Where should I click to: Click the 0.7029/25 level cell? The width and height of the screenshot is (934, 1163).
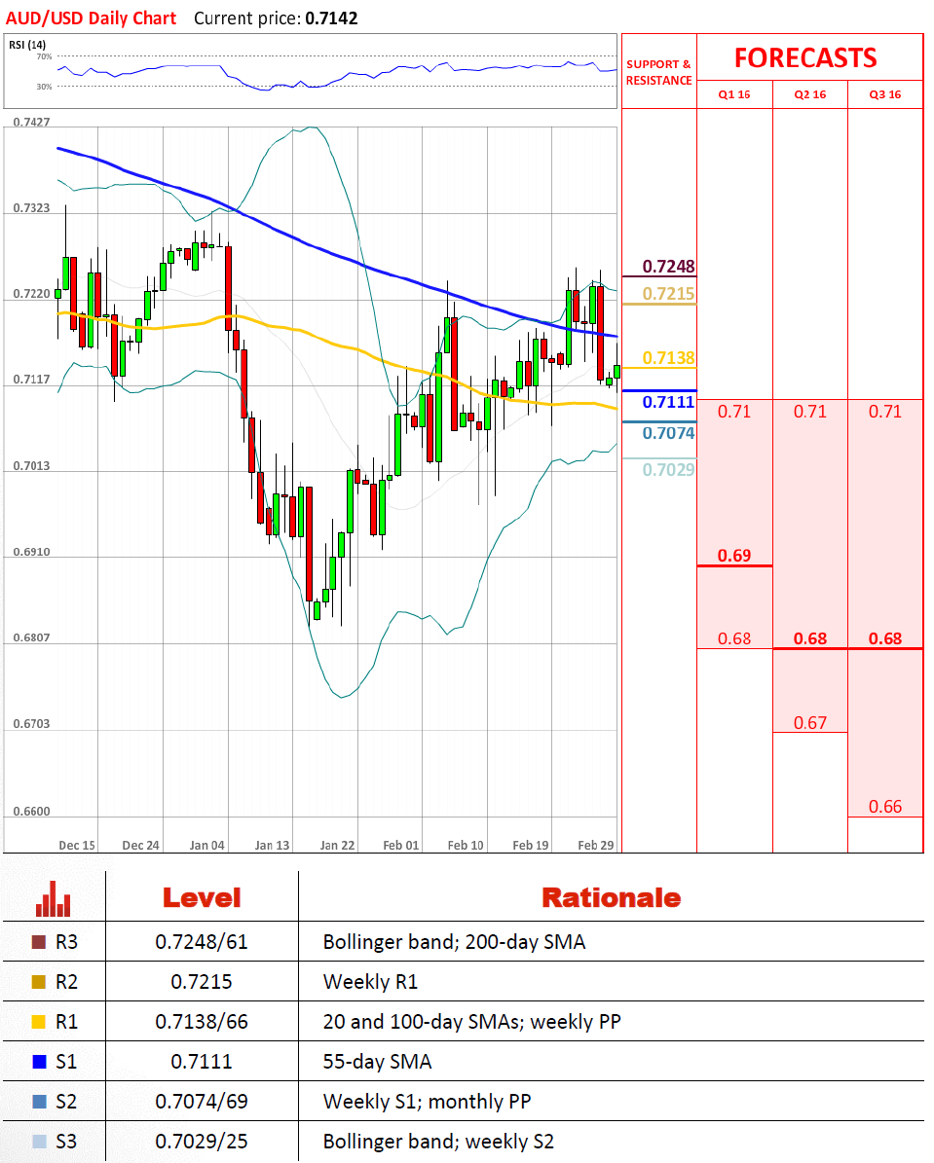click(x=202, y=1142)
